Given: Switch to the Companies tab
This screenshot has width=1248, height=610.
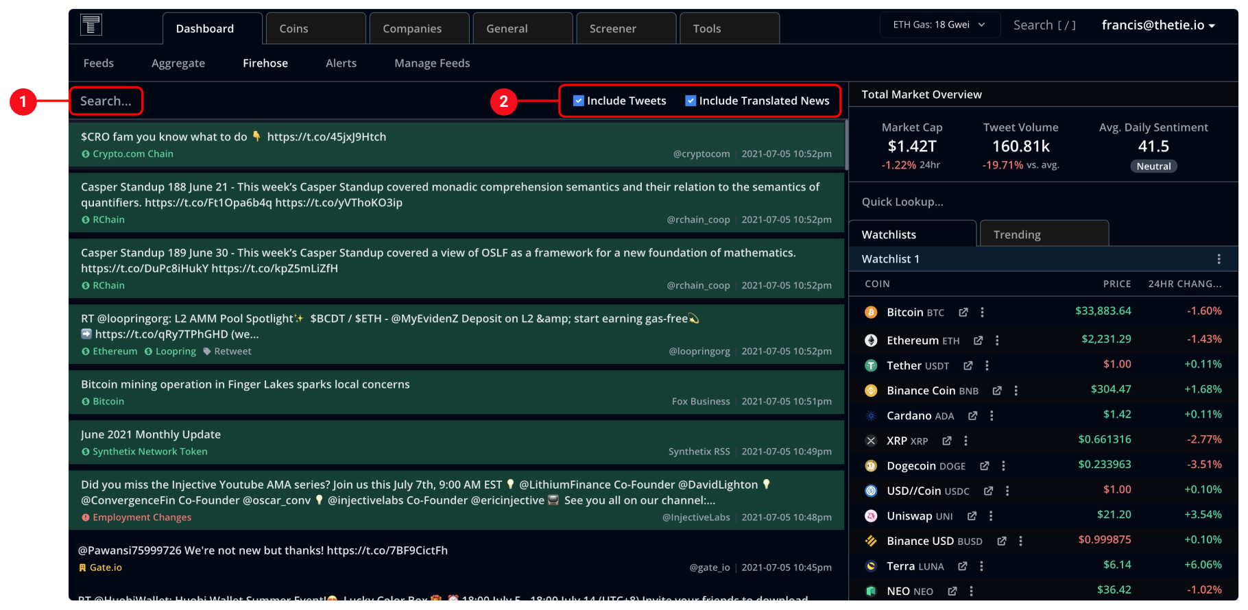Looking at the screenshot, I should 419,29.
